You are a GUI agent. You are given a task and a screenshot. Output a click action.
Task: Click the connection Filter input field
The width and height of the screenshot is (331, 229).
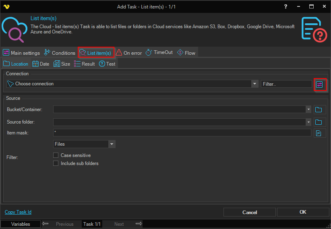(286, 84)
